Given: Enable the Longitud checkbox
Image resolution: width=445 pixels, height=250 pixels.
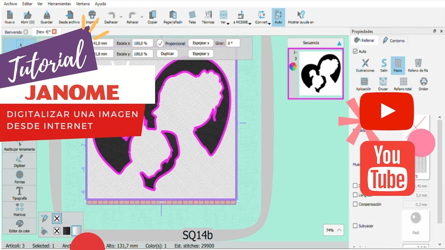Looking at the screenshot, I should (x=355, y=195).
